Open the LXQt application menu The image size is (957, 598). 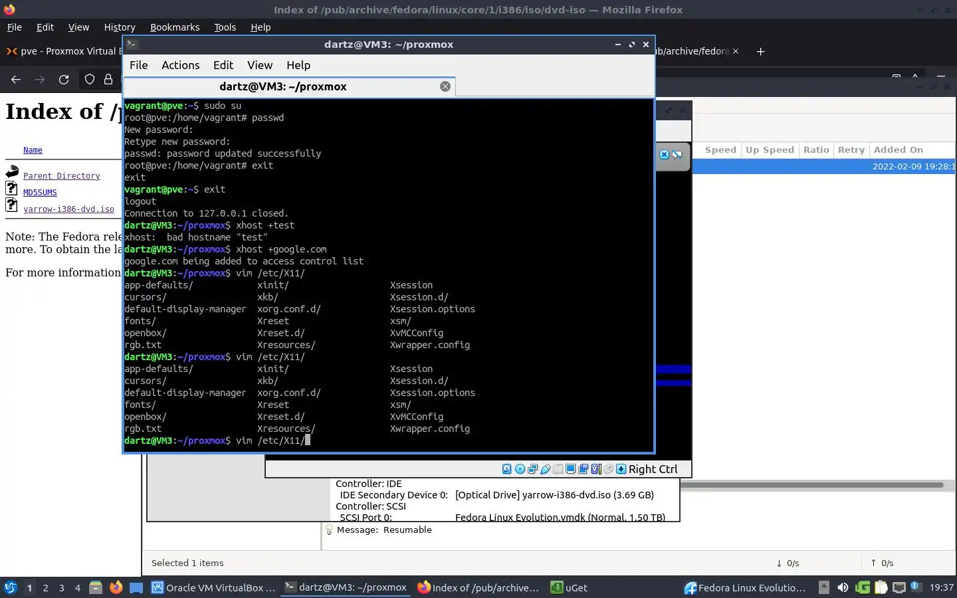[x=10, y=587]
